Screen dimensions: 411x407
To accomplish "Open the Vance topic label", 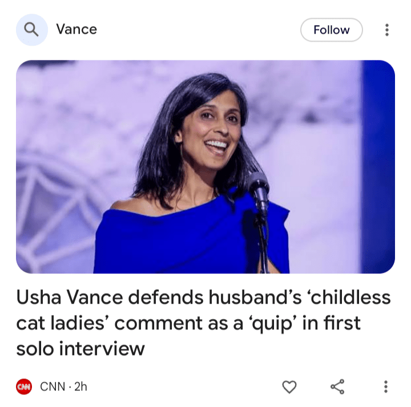I will click(x=76, y=29).
